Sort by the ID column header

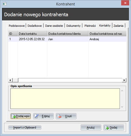[13, 34]
